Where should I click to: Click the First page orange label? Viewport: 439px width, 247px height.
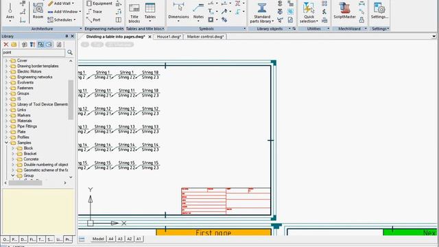[213, 232]
